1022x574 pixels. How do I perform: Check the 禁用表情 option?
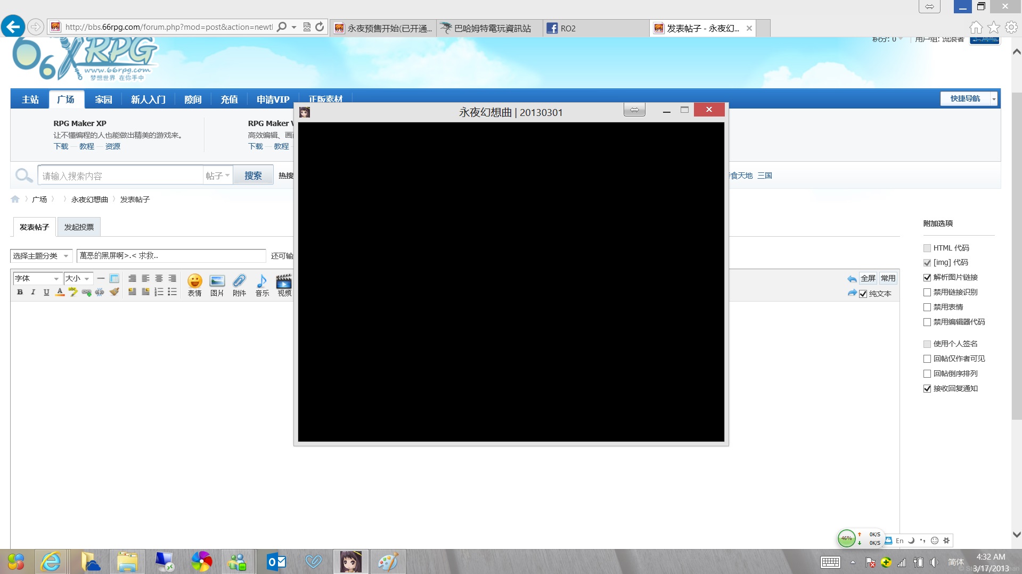pyautogui.click(x=927, y=307)
